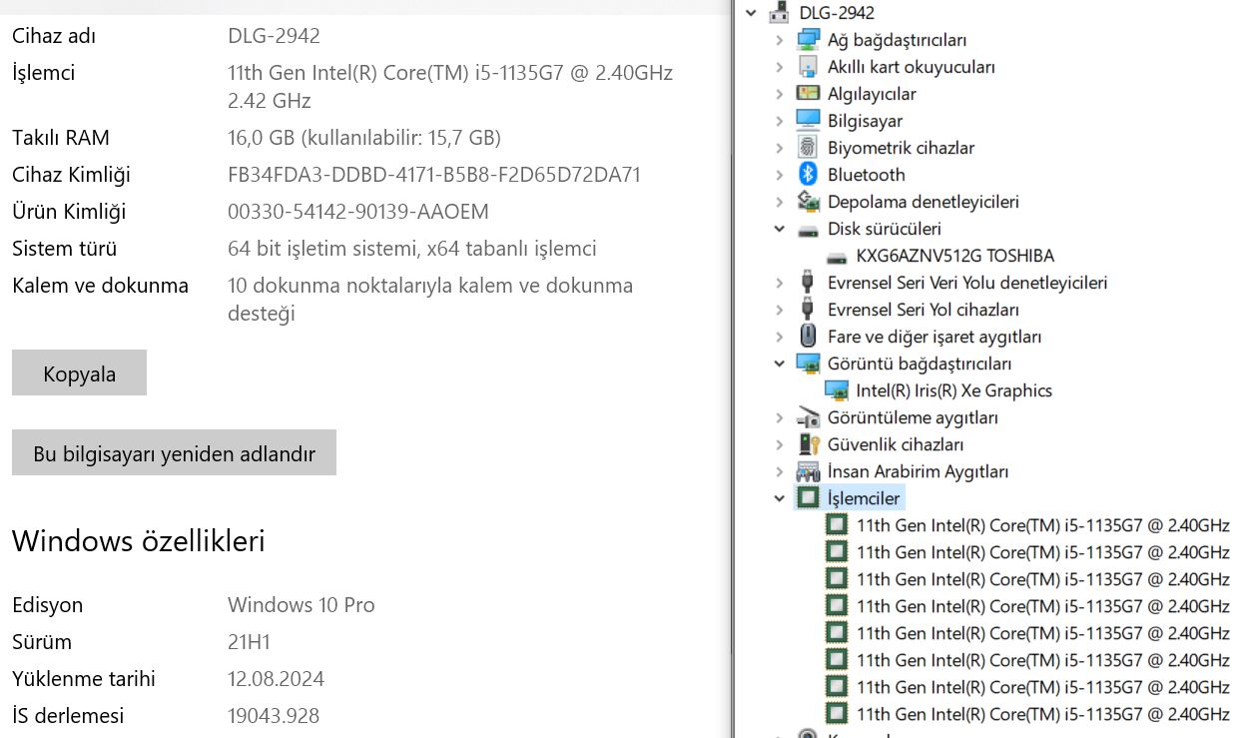Click the Güvenlik cihazları icon
The image size is (1237, 738).
point(808,444)
